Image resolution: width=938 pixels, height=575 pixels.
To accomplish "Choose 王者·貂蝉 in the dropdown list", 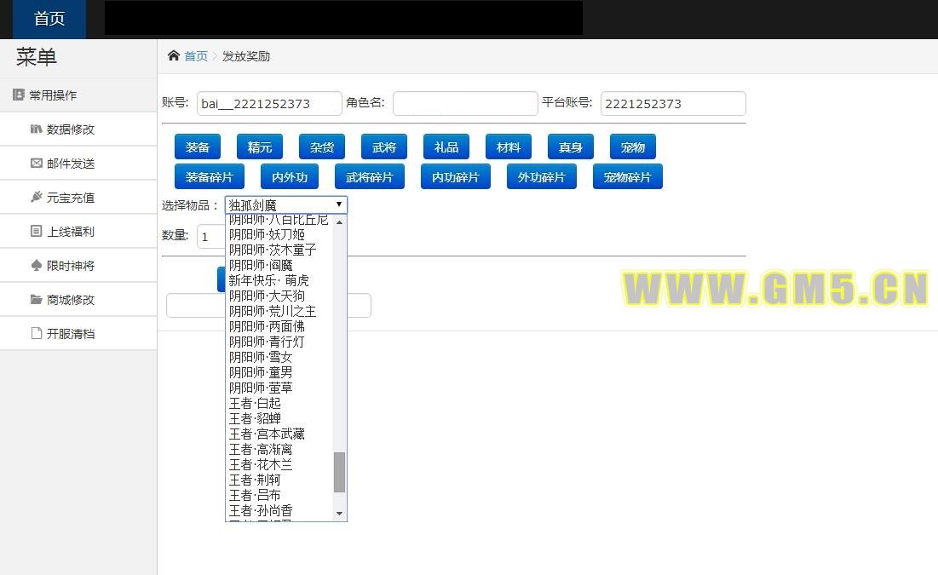I will [255, 418].
